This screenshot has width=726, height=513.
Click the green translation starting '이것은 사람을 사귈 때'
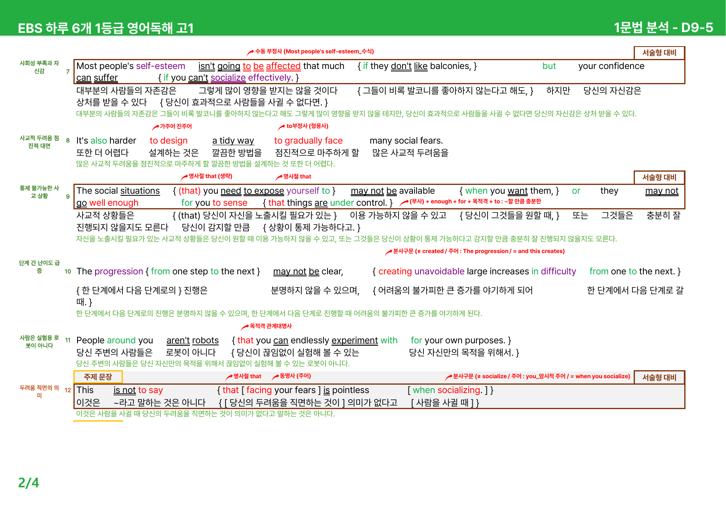205,414
